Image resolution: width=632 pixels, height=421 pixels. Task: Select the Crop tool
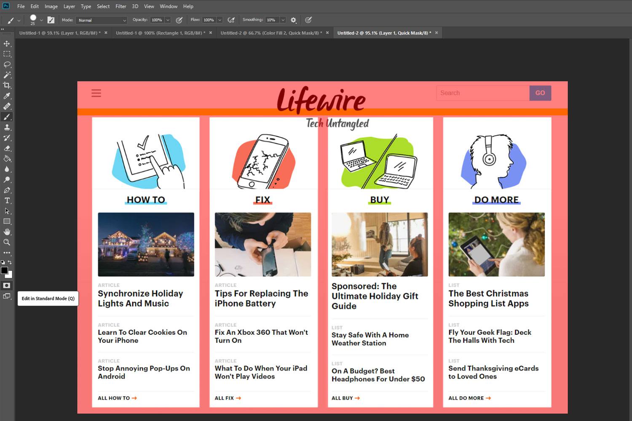pyautogui.click(x=7, y=85)
